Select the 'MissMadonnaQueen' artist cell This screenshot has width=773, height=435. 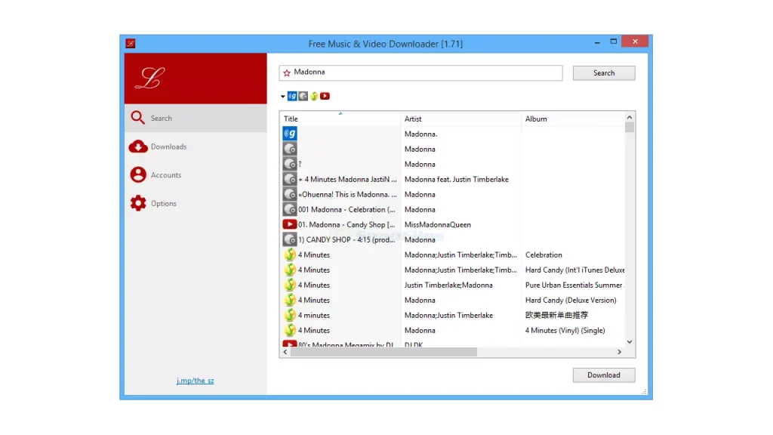pos(438,225)
